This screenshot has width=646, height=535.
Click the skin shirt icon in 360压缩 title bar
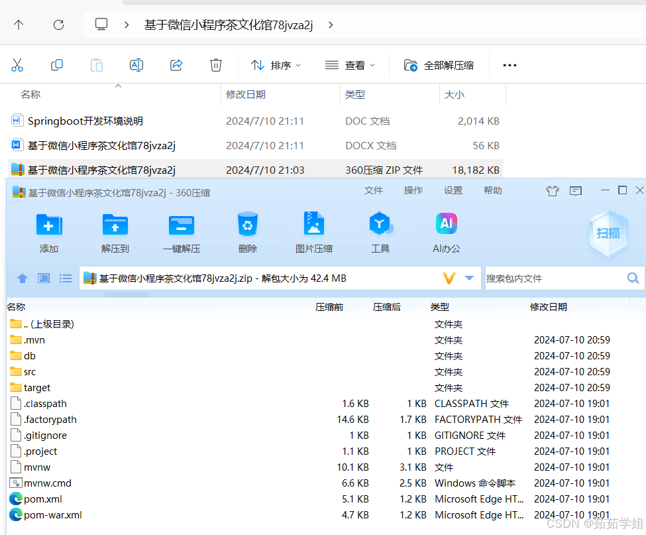553,190
